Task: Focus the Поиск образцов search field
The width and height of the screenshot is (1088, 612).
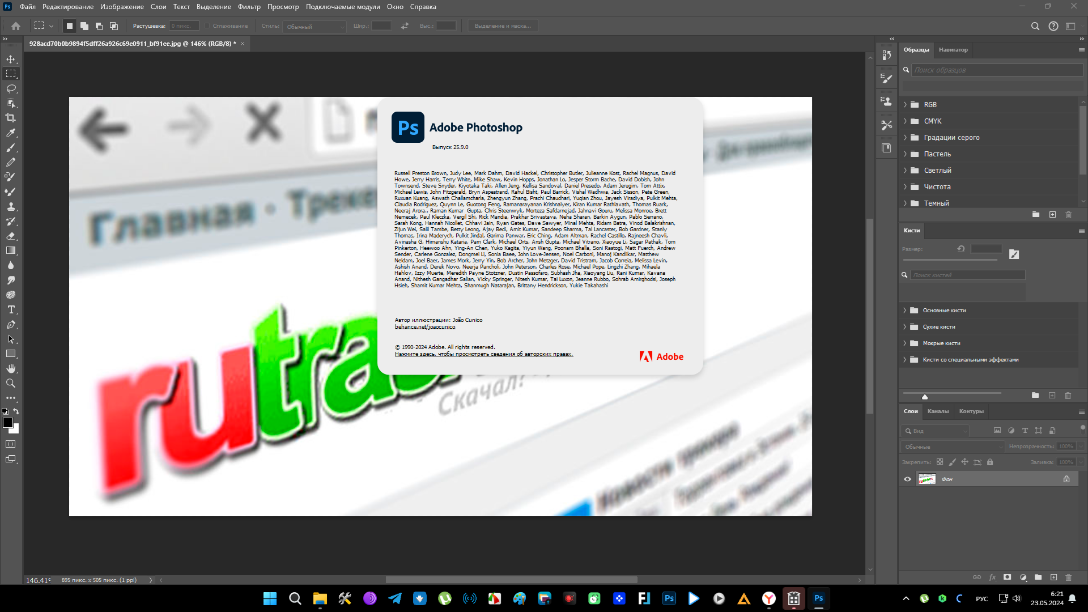Action: pyautogui.click(x=998, y=70)
